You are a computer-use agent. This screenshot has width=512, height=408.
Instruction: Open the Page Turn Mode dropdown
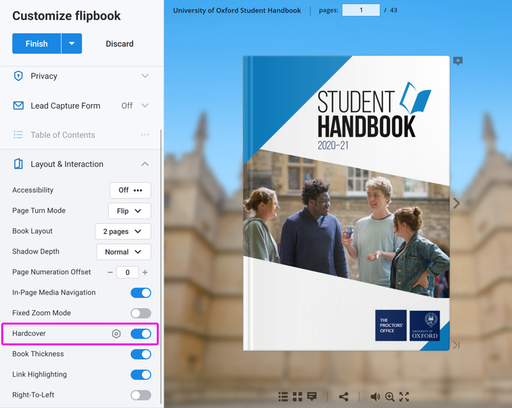129,211
